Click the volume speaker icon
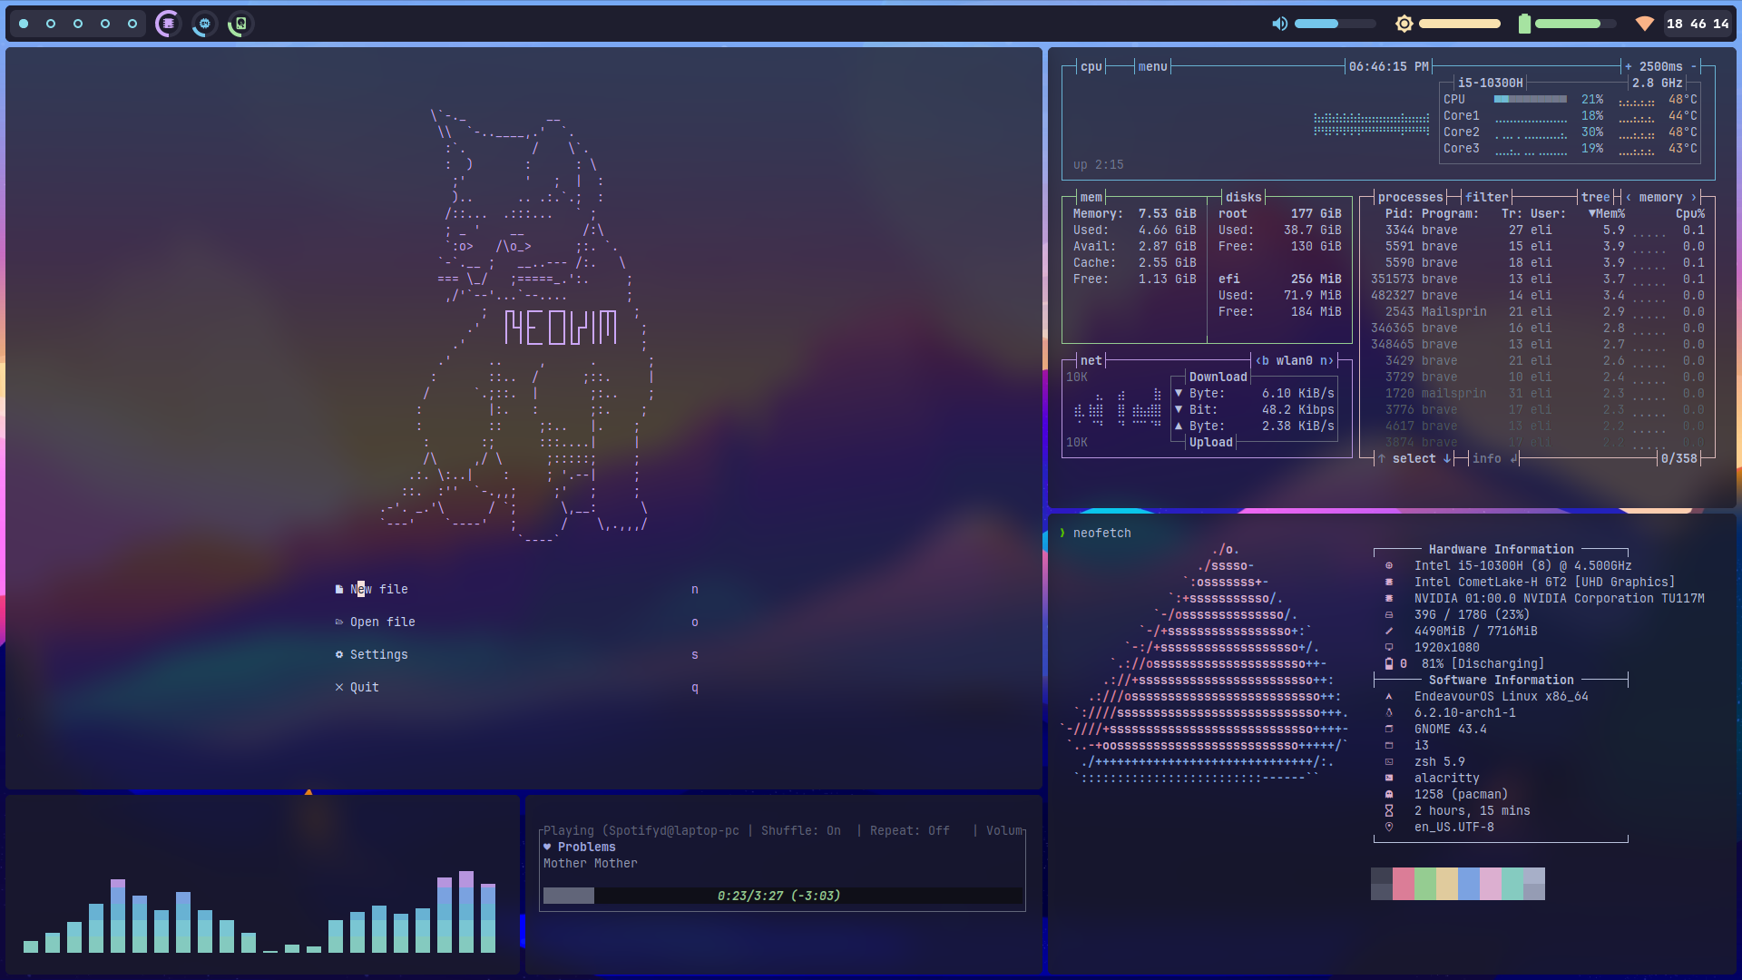This screenshot has width=1742, height=980. coord(1279,24)
